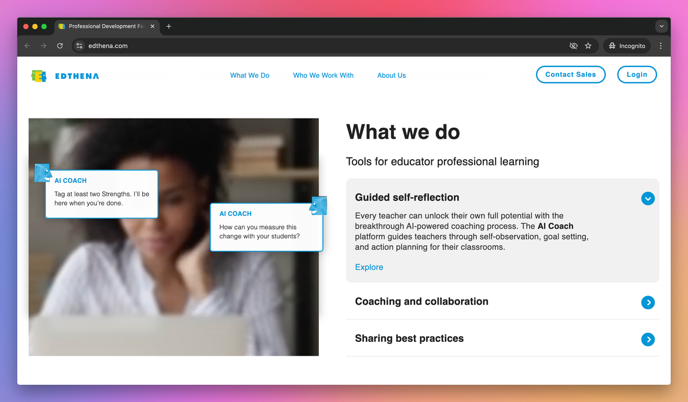
Task: Click the Incognito profile indicator
Action: coord(627,46)
